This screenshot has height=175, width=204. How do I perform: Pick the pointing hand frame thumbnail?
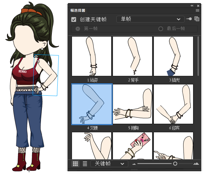point(173,146)
